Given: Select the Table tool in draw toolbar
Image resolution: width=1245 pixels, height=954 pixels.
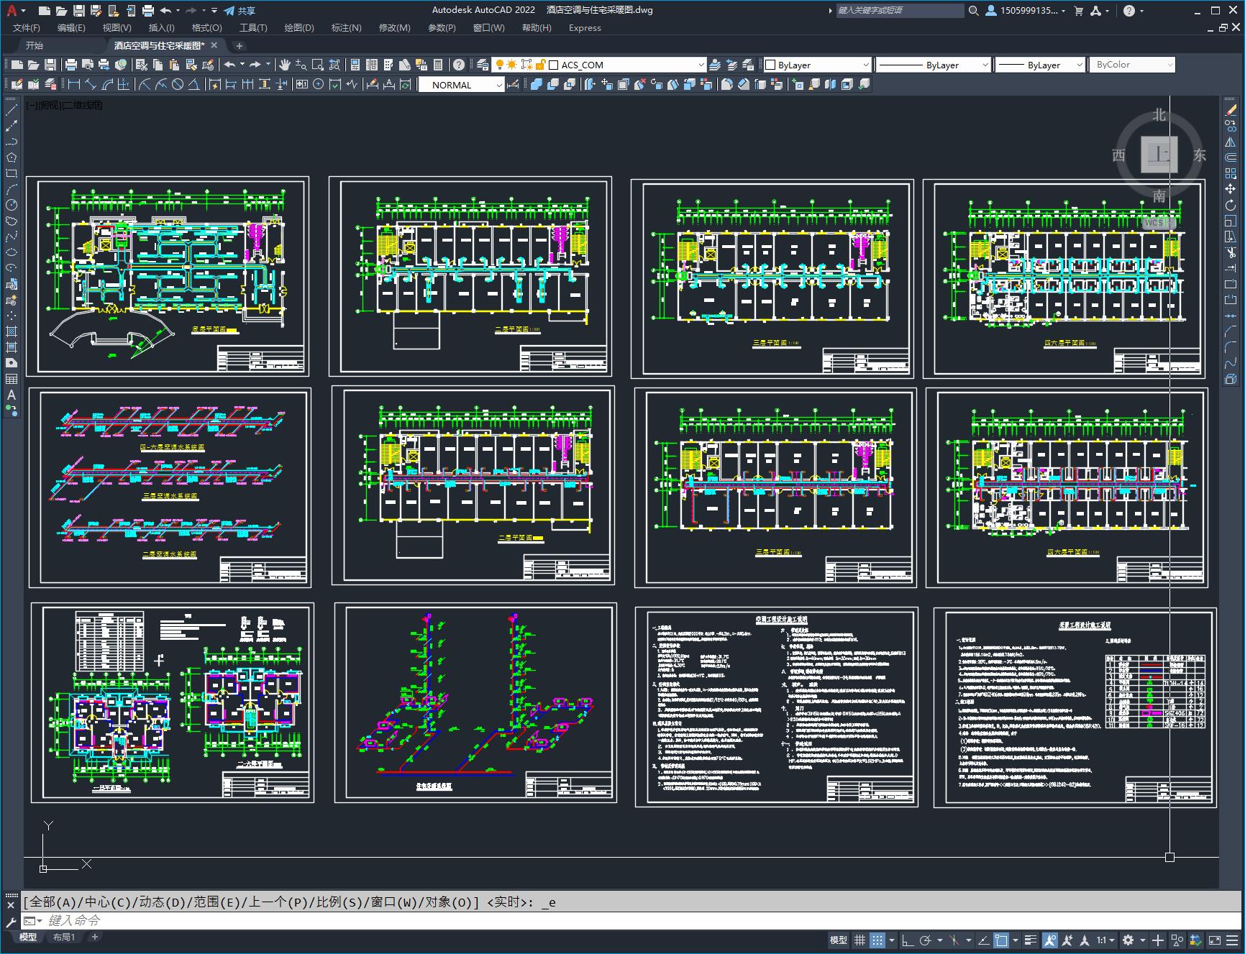Looking at the screenshot, I should (12, 379).
